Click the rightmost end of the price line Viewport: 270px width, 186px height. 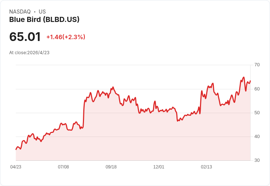pyautogui.click(x=250, y=81)
